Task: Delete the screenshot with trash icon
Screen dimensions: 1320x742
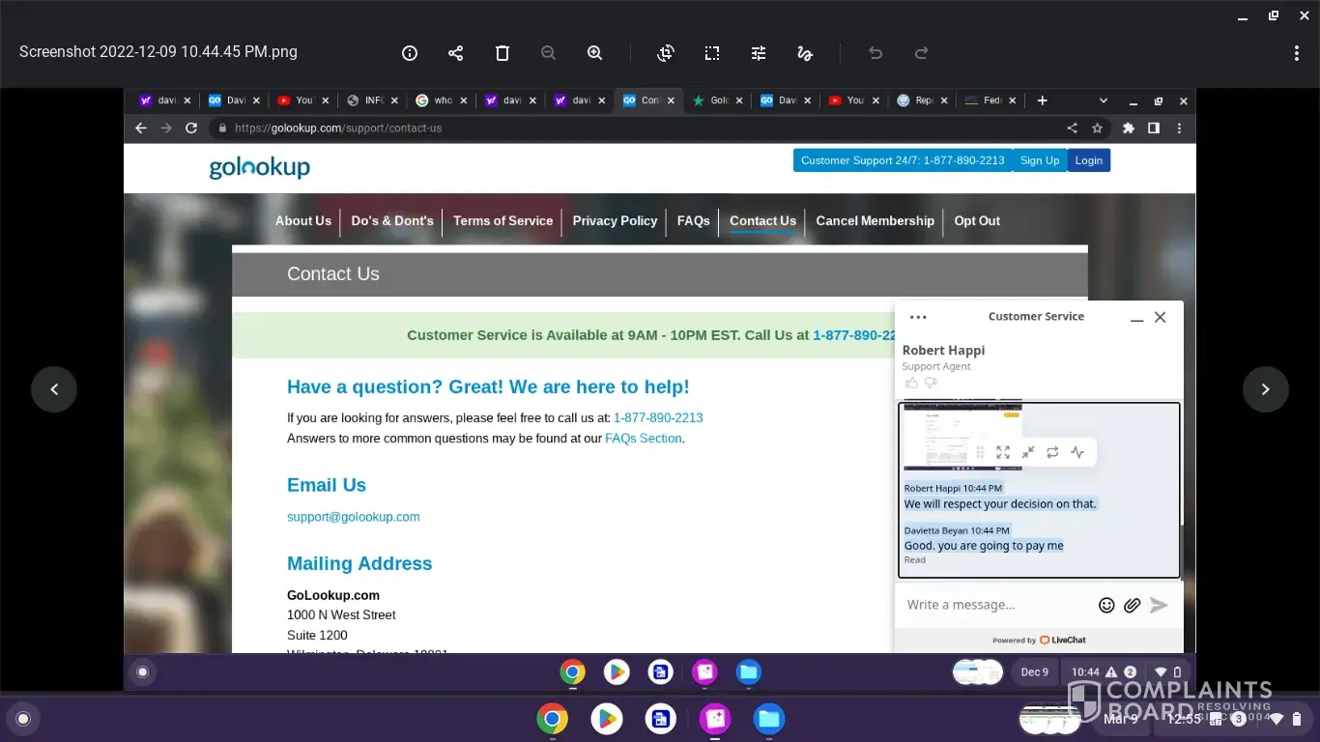Action: [x=502, y=53]
